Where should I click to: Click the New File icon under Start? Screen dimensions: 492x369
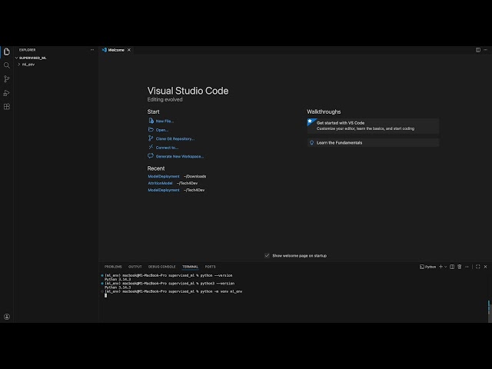coord(151,121)
